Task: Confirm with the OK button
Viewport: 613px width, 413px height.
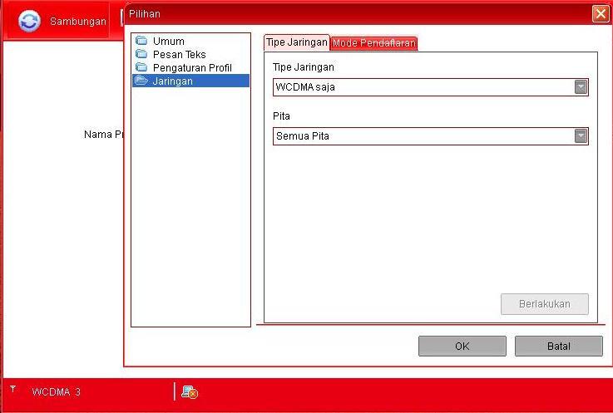Action: coord(462,347)
